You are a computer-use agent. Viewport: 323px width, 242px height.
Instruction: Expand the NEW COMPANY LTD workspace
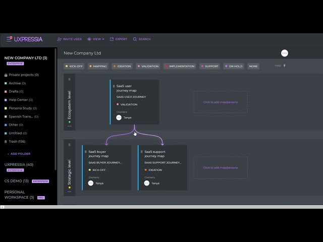[26, 58]
